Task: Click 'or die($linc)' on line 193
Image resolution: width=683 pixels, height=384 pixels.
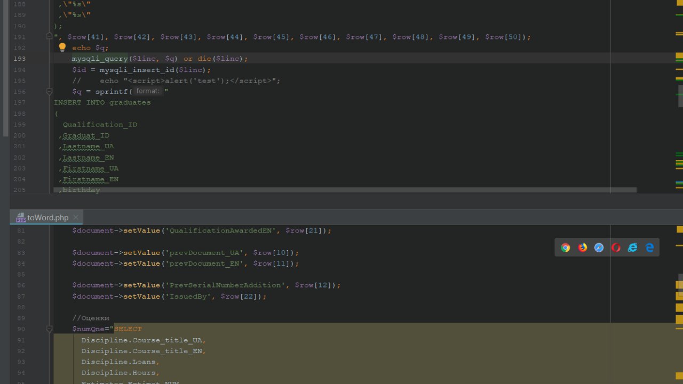Action: [x=213, y=59]
